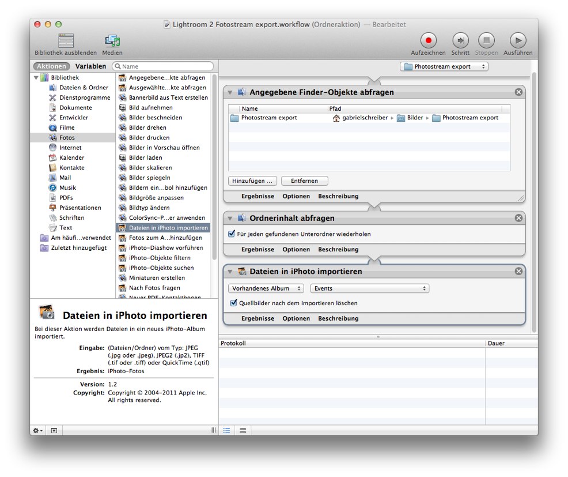Select Bannerbild aus Text erstellen action

164,97
